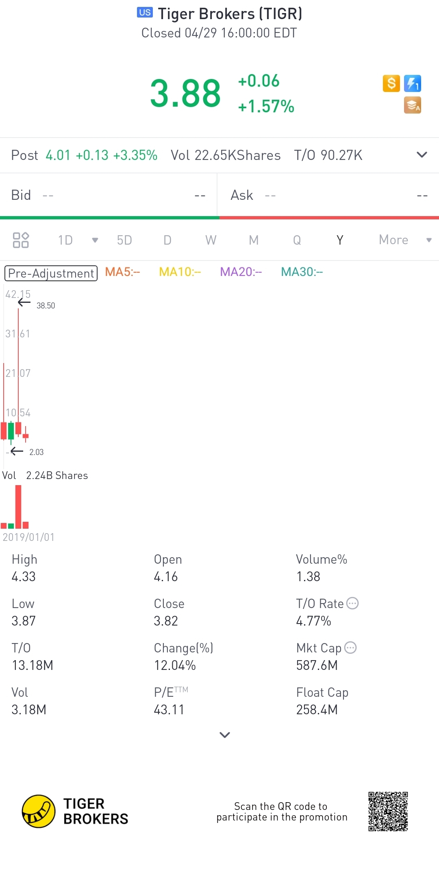This screenshot has height=873, width=439.
Task: Tap the MA20 indicator label
Action: pyautogui.click(x=241, y=272)
